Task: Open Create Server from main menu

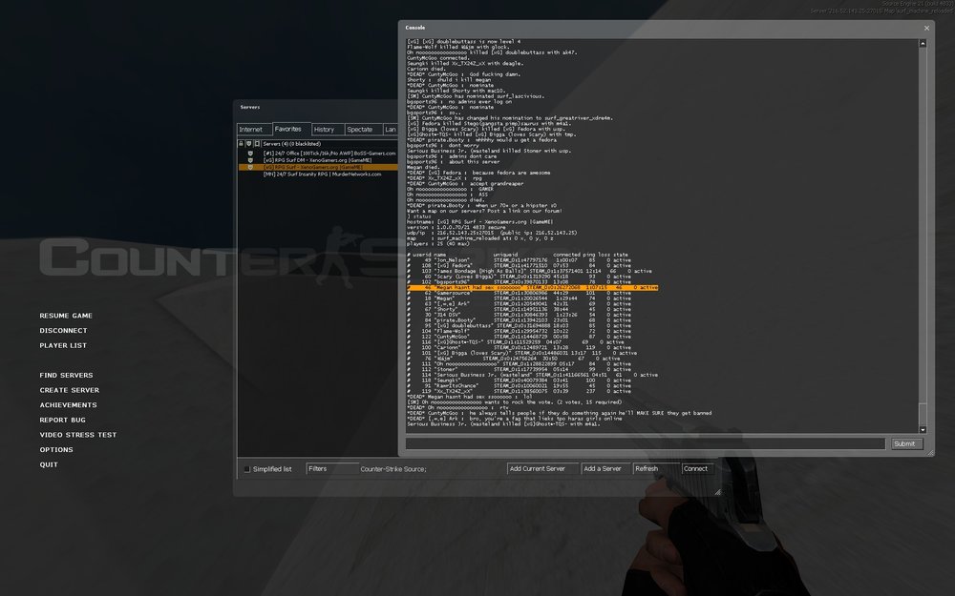Action: point(69,390)
